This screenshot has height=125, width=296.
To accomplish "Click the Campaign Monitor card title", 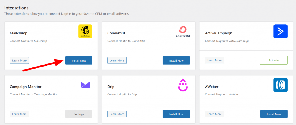I will [x=25, y=87].
